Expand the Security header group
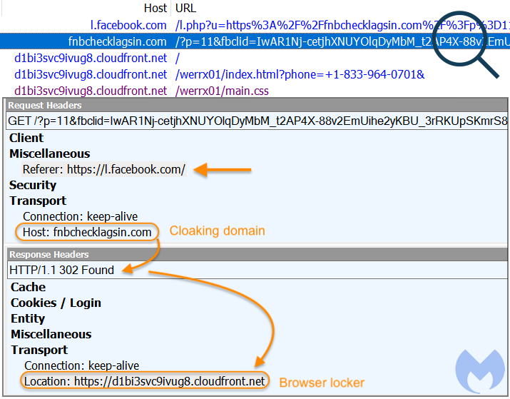The height and width of the screenshot is (399, 510). point(33,185)
